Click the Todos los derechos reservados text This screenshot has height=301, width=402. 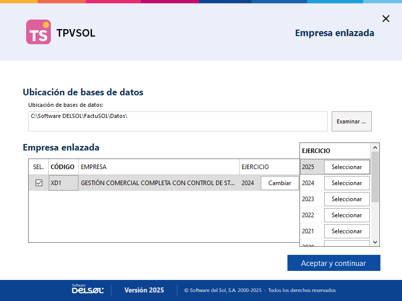click(302, 290)
